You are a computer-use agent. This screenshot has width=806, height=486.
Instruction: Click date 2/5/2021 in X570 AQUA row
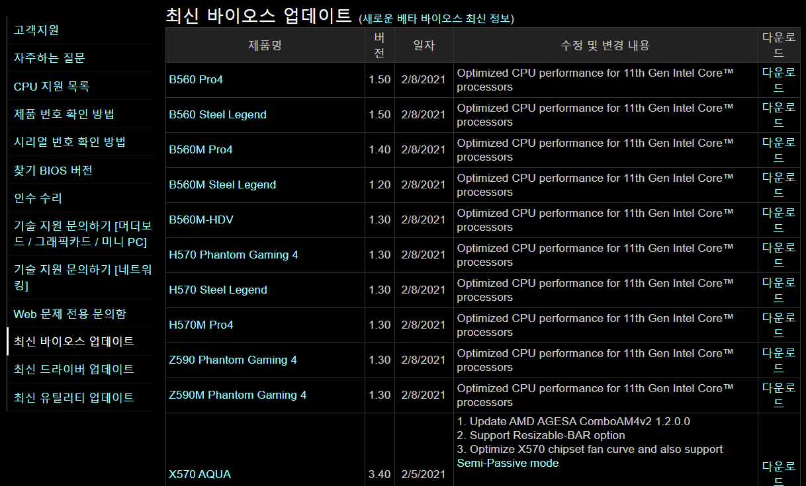pyautogui.click(x=424, y=474)
